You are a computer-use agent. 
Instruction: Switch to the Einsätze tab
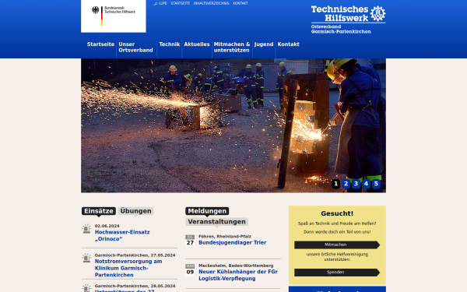click(x=99, y=211)
